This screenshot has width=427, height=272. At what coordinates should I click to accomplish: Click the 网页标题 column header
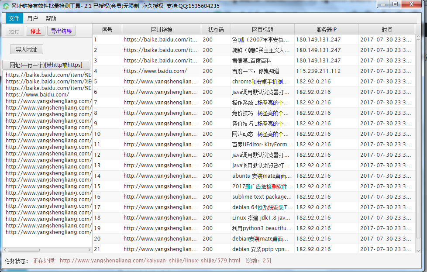[x=262, y=30]
